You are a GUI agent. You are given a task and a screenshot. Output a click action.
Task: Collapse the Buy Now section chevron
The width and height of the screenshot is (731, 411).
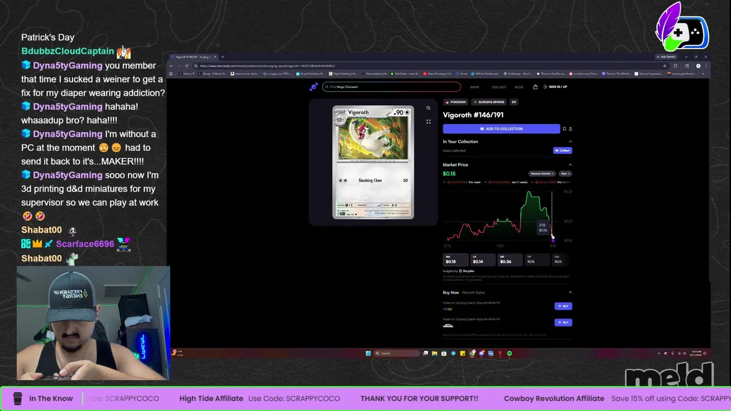tap(570, 292)
